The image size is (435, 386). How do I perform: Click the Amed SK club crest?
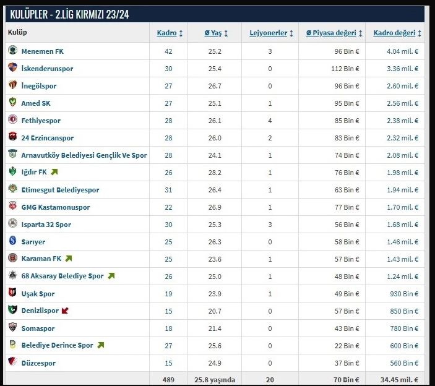(x=12, y=102)
